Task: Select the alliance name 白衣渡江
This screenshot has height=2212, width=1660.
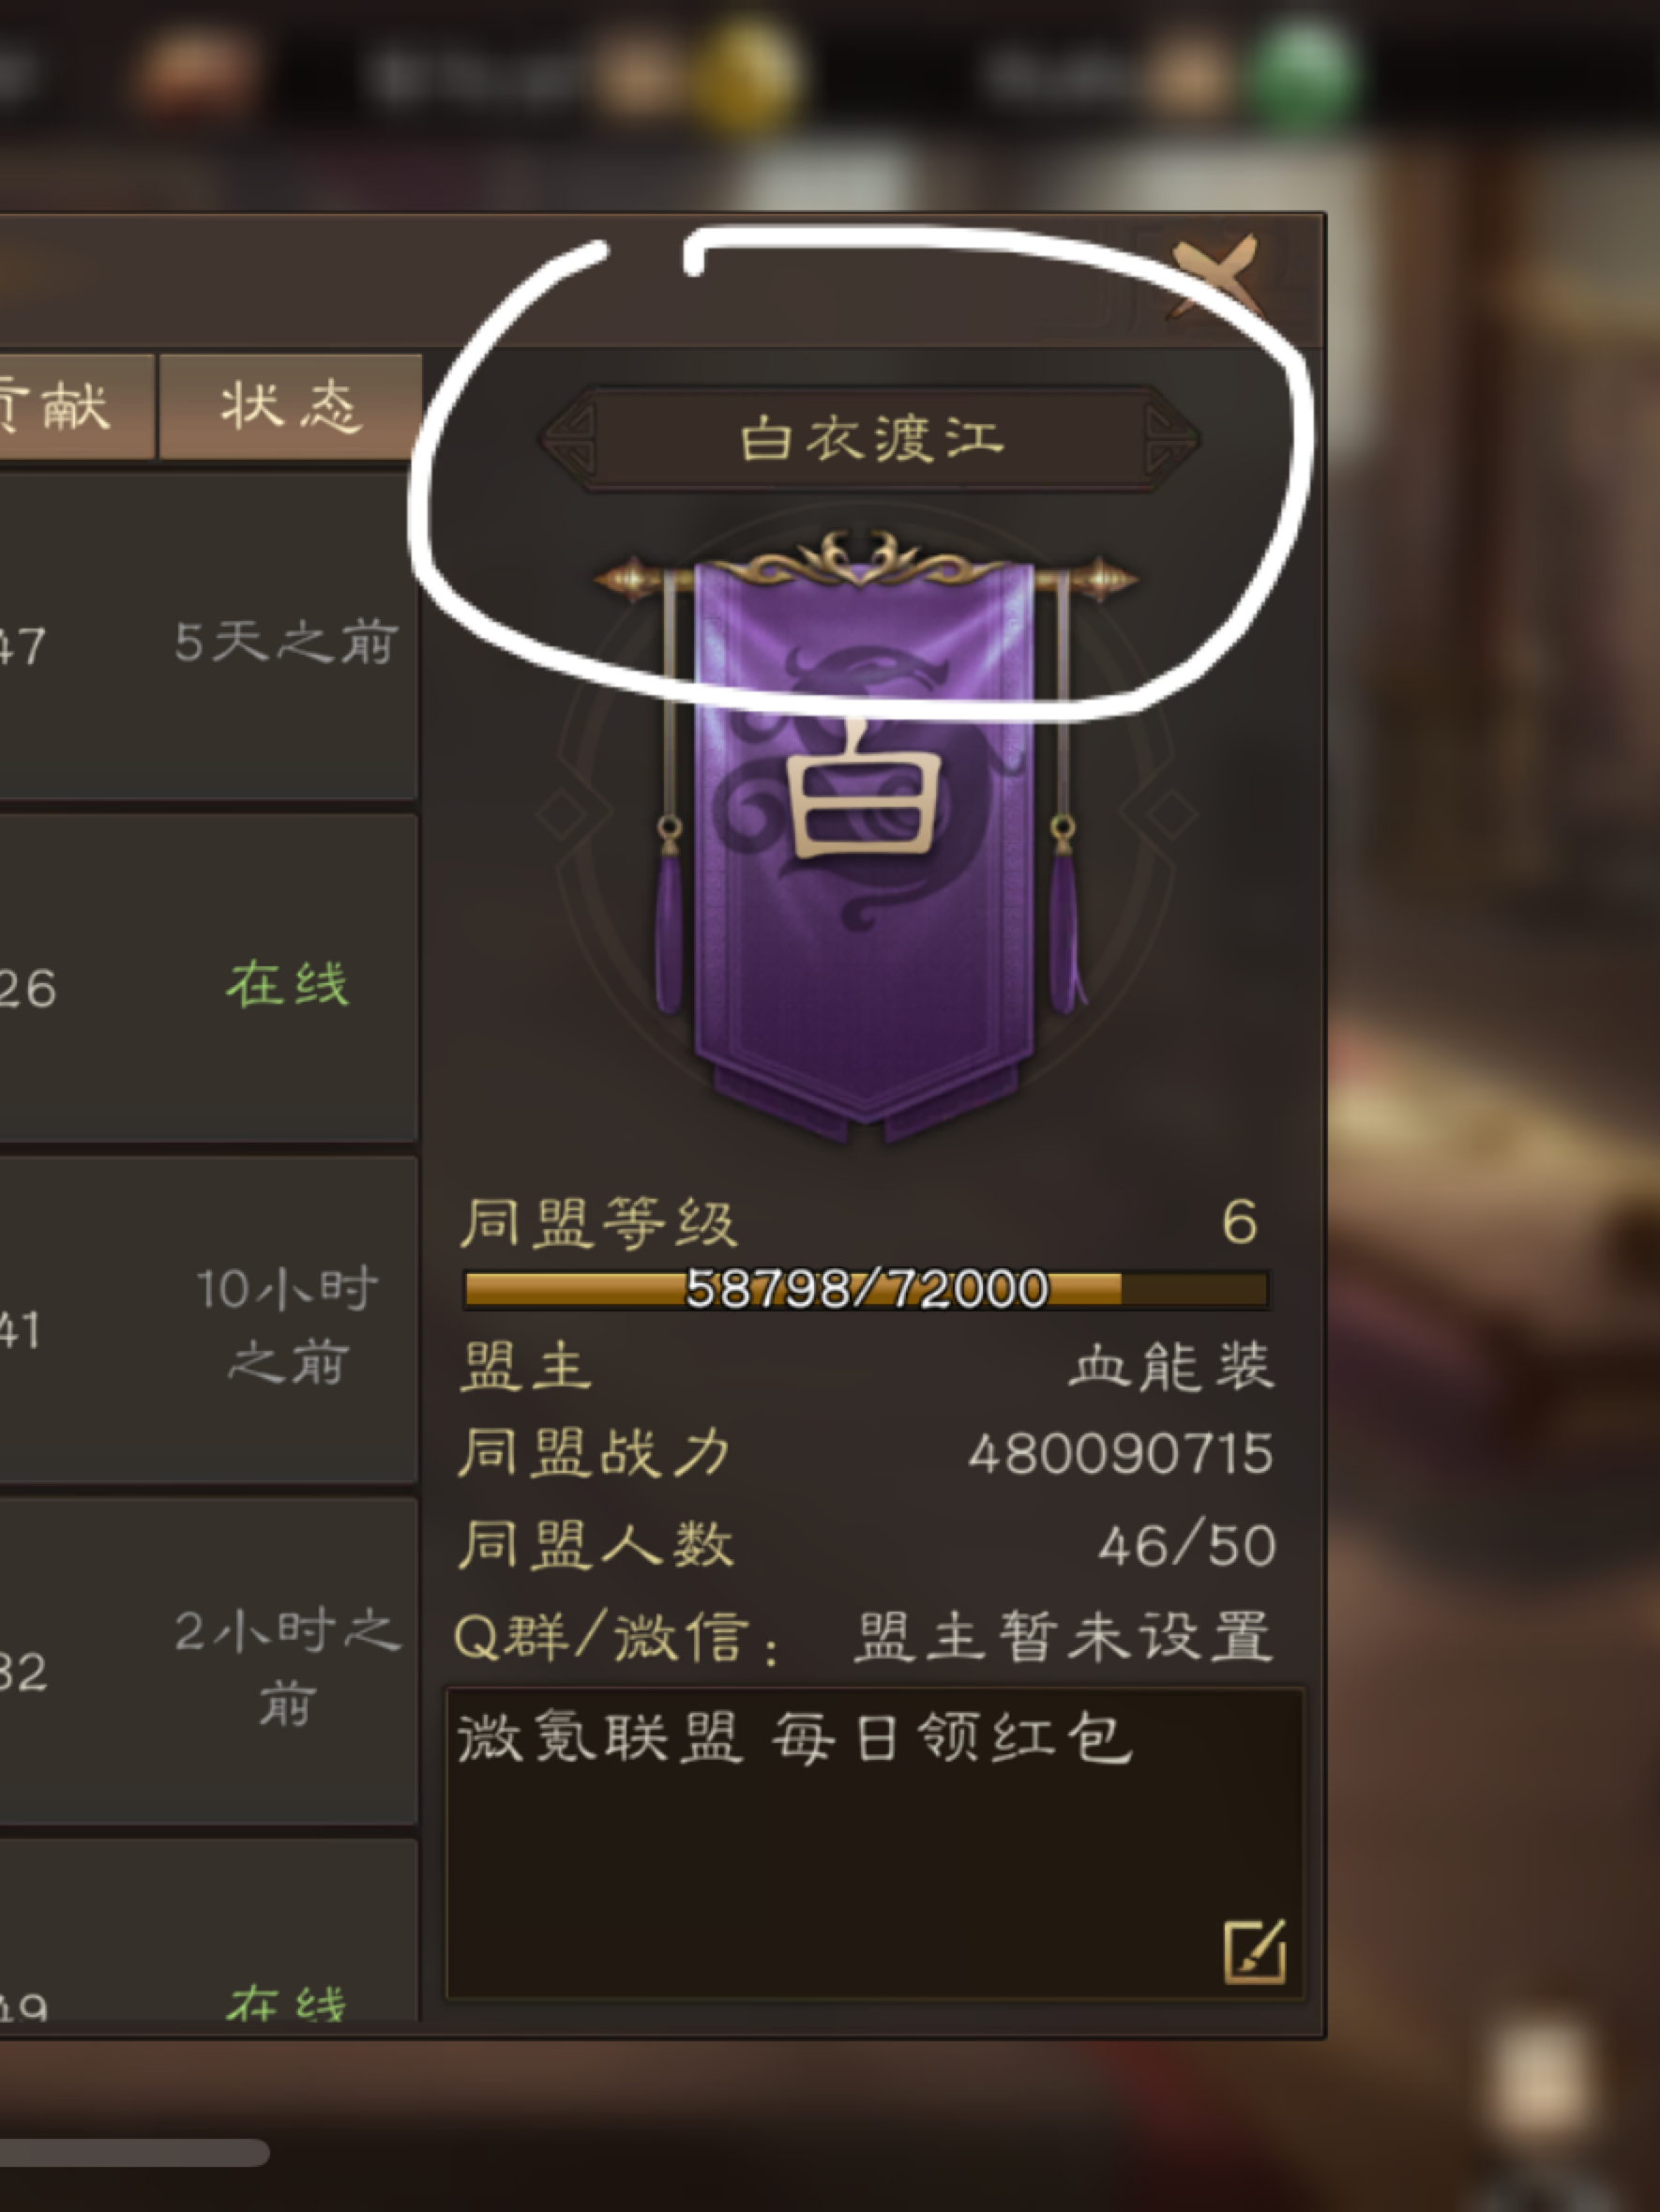Action: [x=871, y=438]
